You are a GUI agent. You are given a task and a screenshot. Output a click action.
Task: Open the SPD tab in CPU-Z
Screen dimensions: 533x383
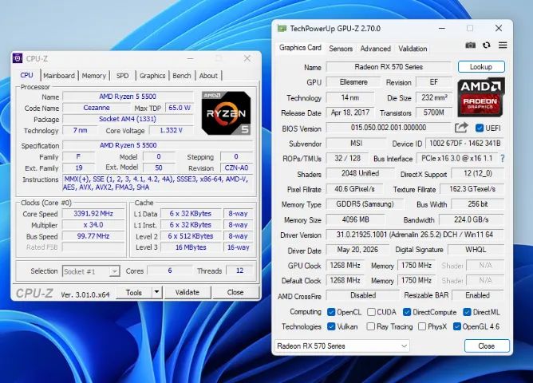[x=122, y=76]
